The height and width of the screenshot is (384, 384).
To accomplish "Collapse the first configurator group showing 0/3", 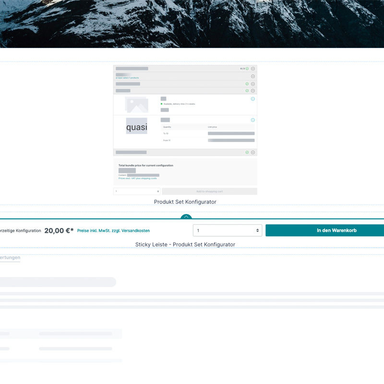I will tap(253, 69).
